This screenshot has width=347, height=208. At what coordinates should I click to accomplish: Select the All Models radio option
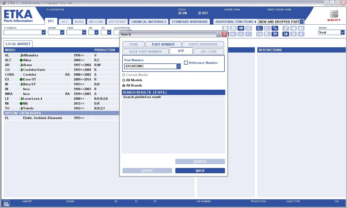click(124, 80)
